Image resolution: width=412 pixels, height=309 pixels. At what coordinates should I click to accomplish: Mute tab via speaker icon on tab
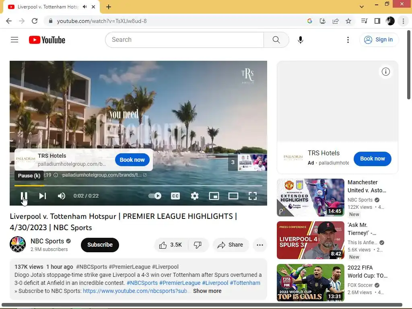point(84,7)
